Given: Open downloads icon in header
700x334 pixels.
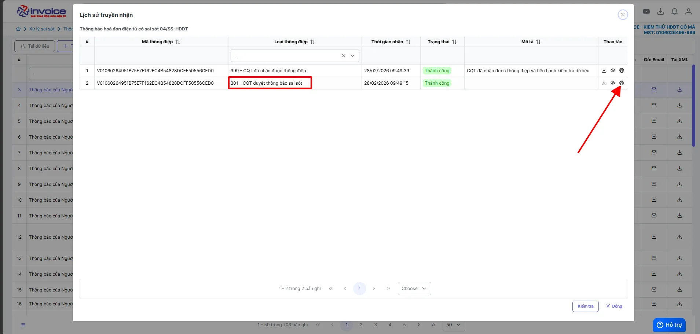Looking at the screenshot, I should coord(660,11).
